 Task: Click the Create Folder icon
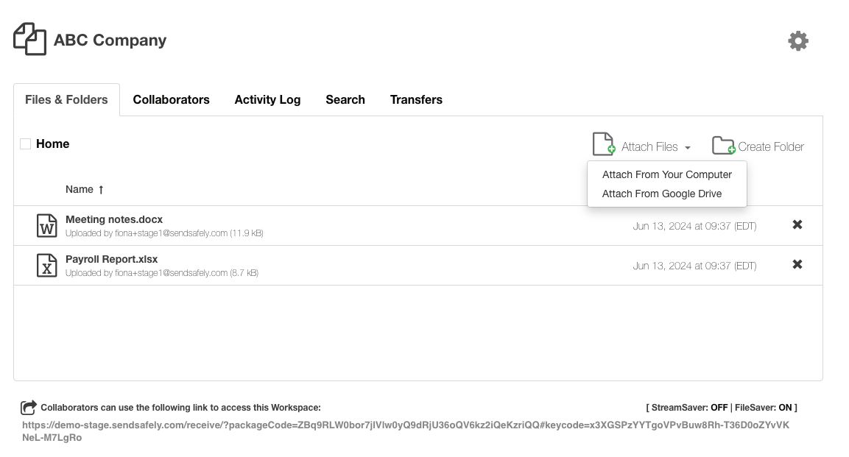click(723, 146)
